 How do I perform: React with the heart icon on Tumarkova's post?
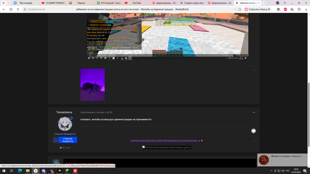point(254,131)
